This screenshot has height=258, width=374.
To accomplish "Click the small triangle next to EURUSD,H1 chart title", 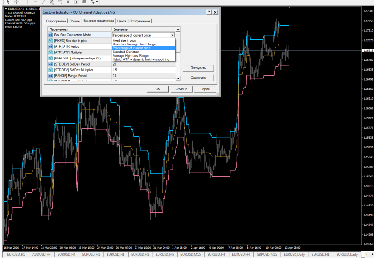I will click(6, 9).
